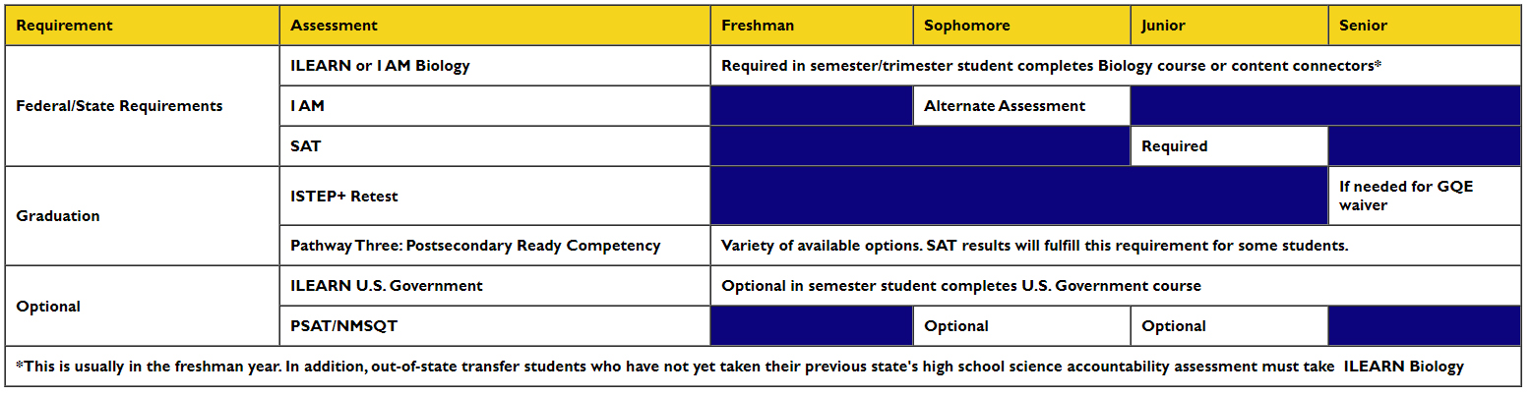Viewport: 1532px width, 396px height.
Task: Select Pathway Three: Postsecondary Ready Competency cell
Action: (x=495, y=246)
